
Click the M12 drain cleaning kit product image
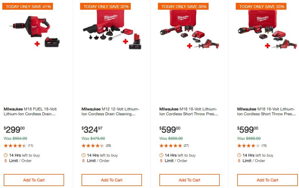pyautogui.click(x=112, y=30)
